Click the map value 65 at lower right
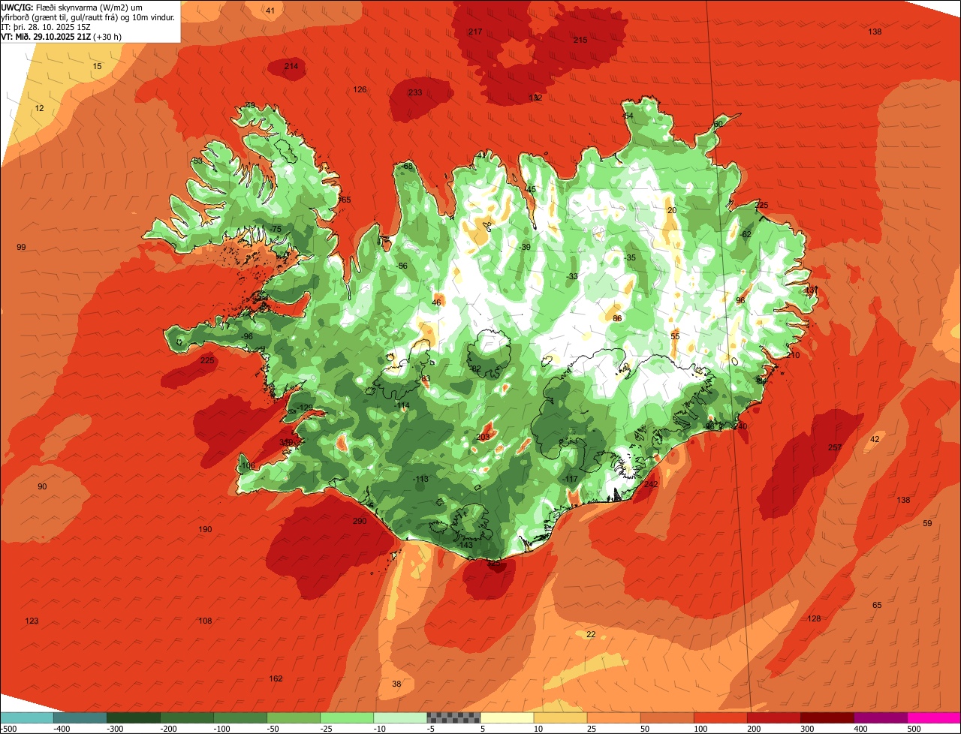961x734 pixels. tap(877, 605)
